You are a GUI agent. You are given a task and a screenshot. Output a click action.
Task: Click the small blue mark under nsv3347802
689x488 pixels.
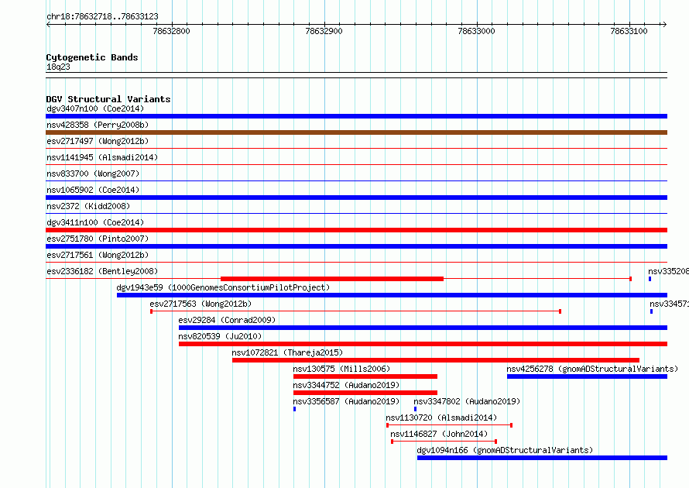point(415,409)
